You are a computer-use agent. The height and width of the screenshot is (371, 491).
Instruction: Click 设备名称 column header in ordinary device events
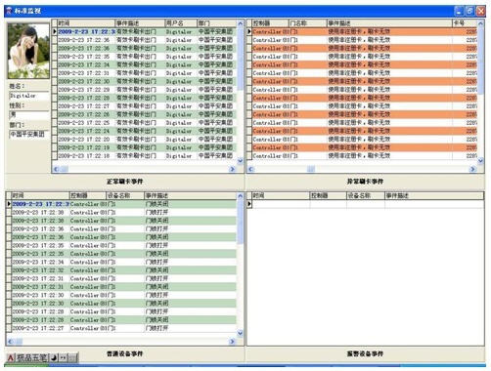click(x=125, y=196)
